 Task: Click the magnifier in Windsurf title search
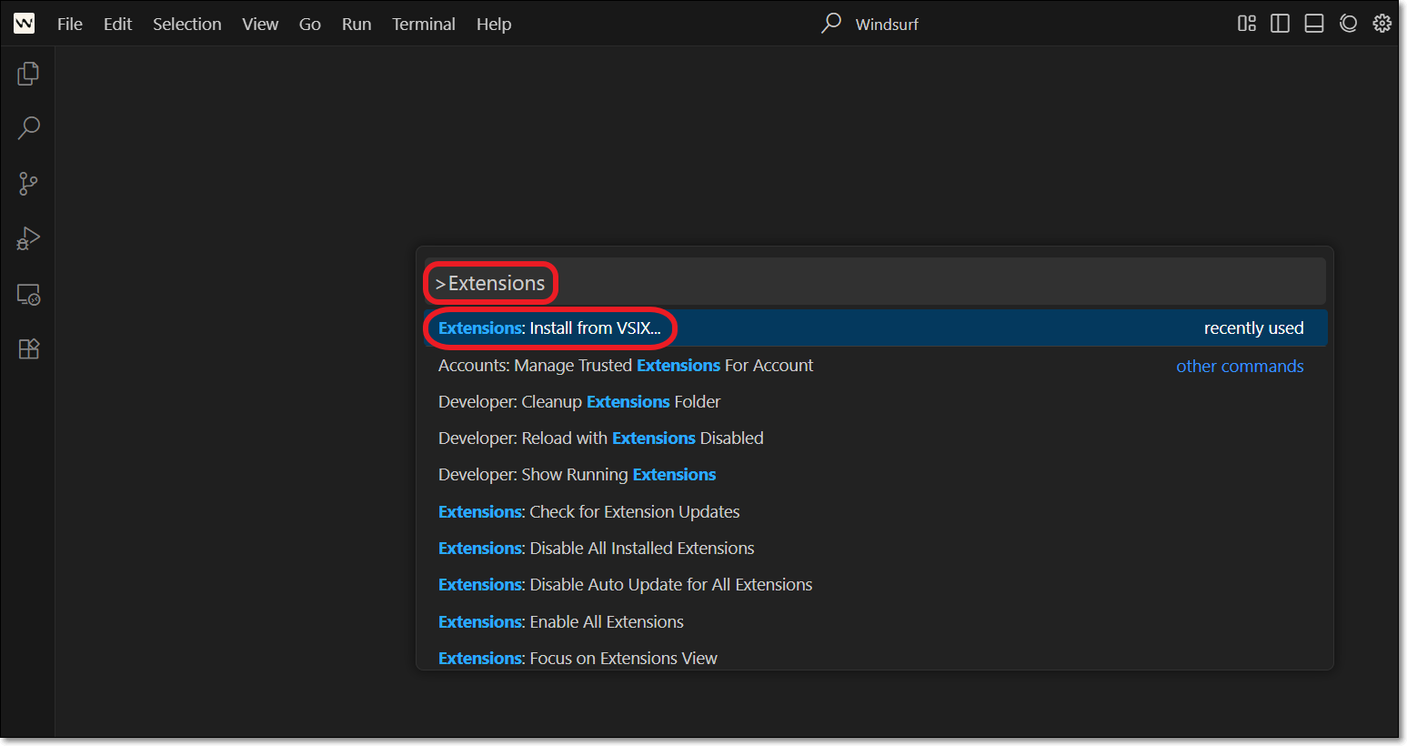click(831, 23)
